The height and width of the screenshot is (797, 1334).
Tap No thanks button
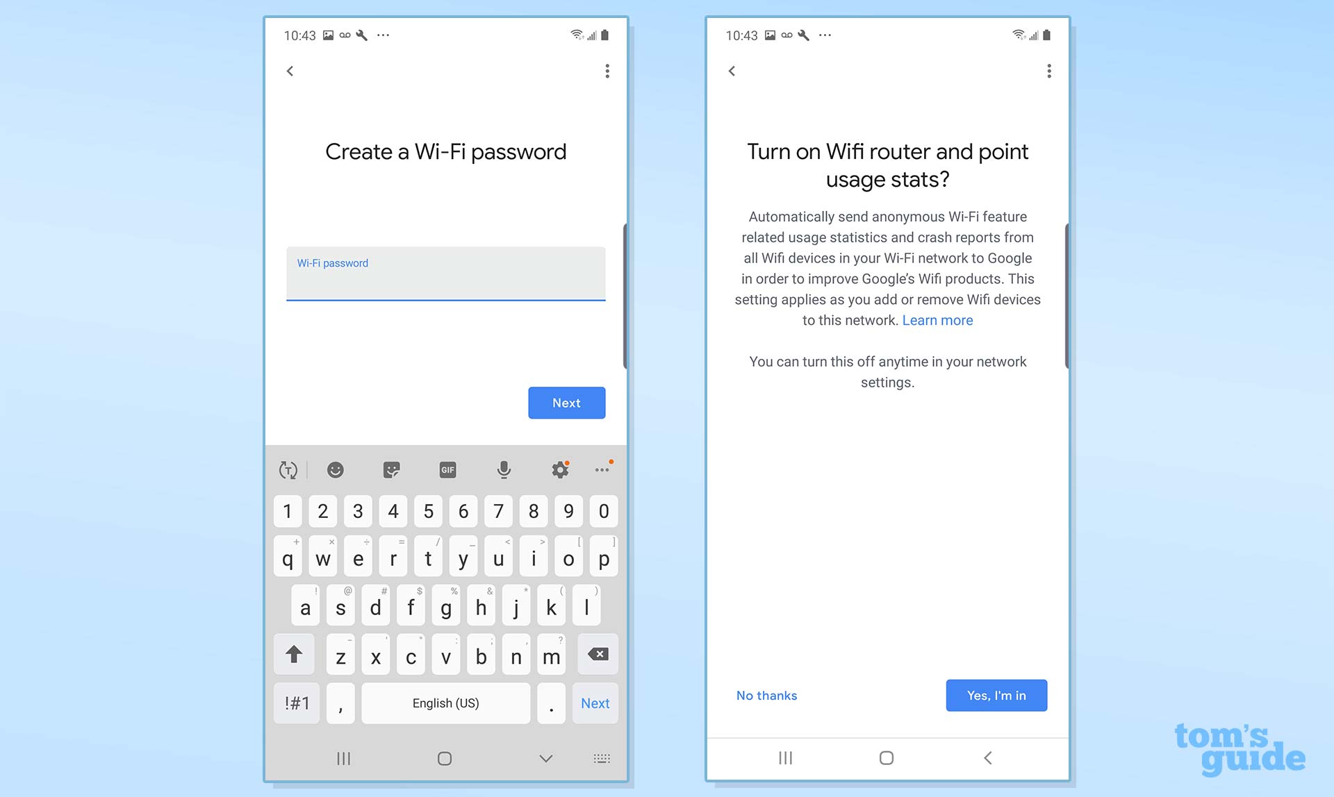pos(766,694)
